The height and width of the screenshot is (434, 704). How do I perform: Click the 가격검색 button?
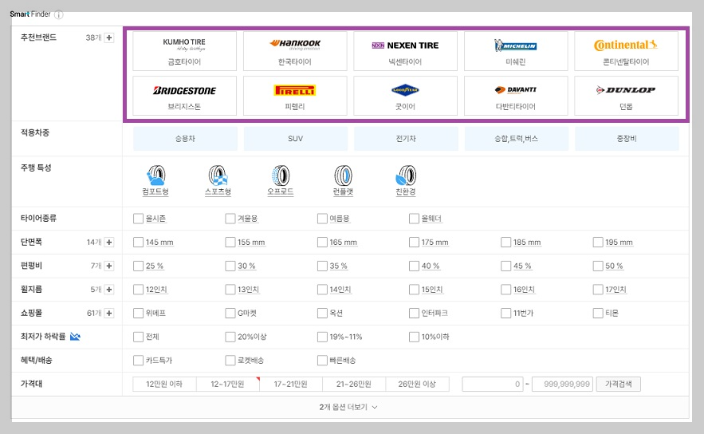[618, 384]
